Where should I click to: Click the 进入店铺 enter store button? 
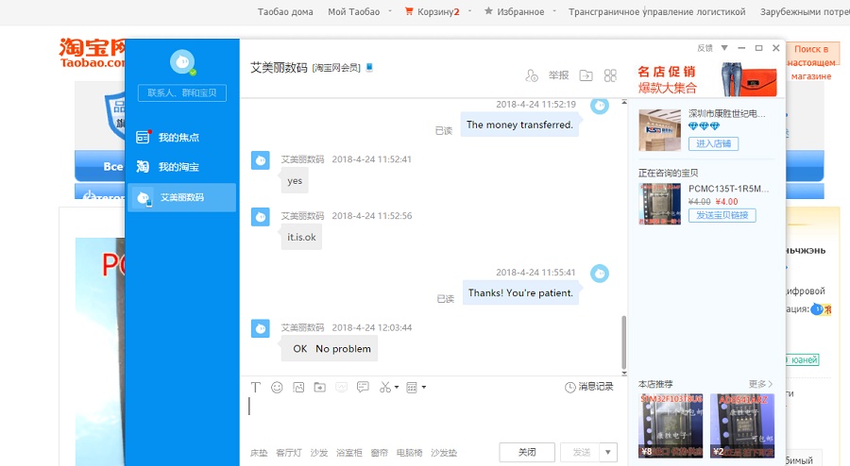(713, 143)
